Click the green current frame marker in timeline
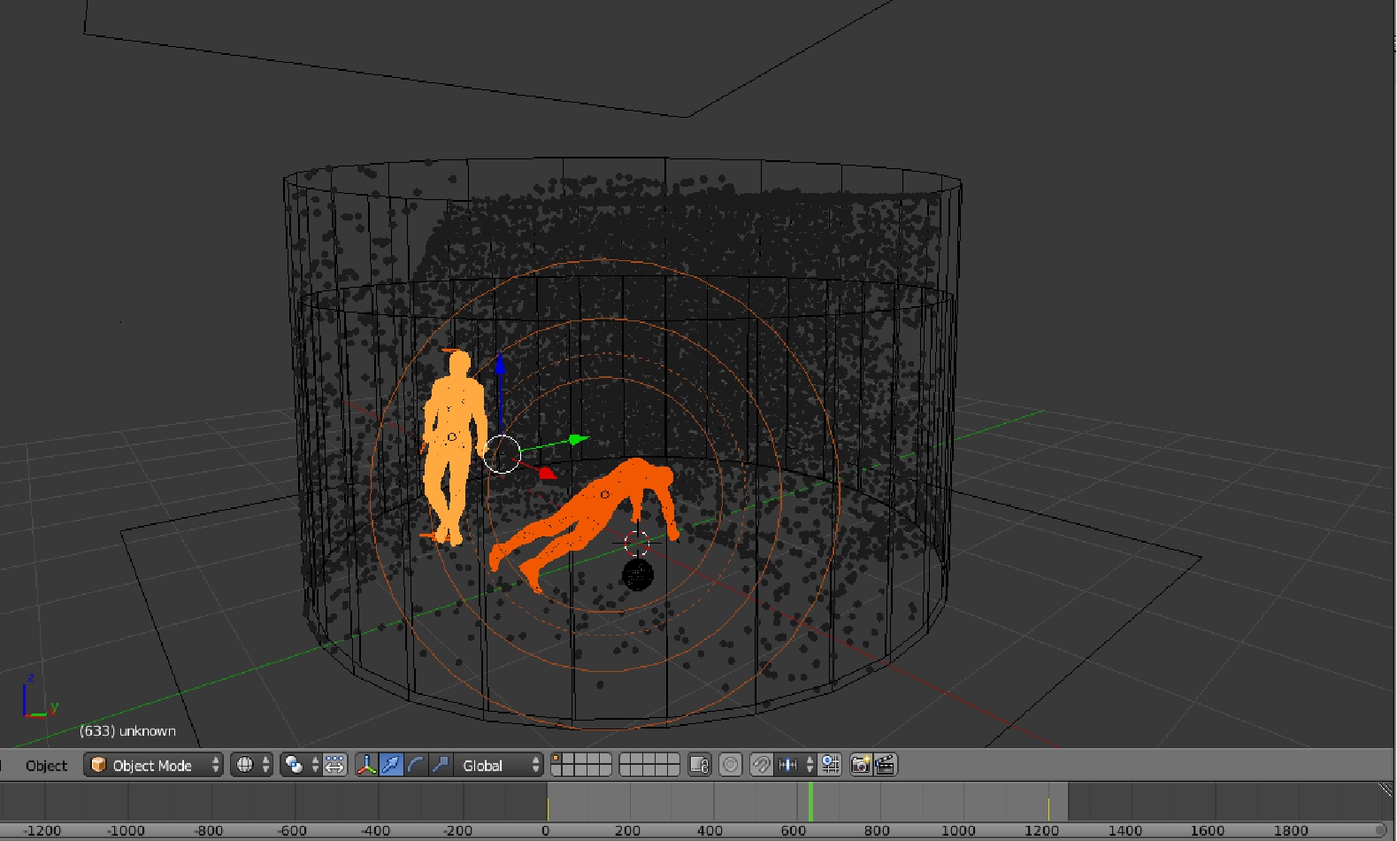The height and width of the screenshot is (841, 1397). (810, 801)
